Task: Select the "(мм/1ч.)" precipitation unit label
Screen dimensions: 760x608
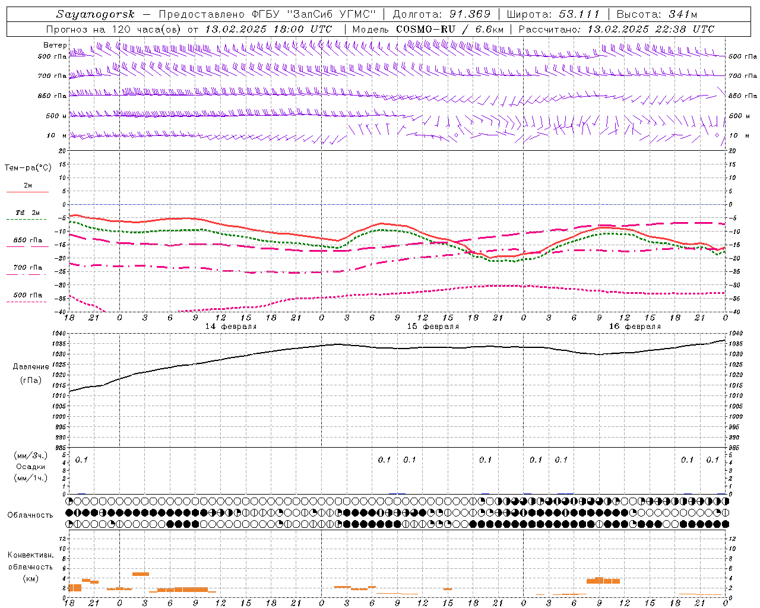Action: click(x=31, y=478)
